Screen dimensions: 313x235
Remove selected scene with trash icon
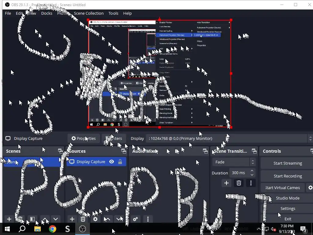coord(20,219)
